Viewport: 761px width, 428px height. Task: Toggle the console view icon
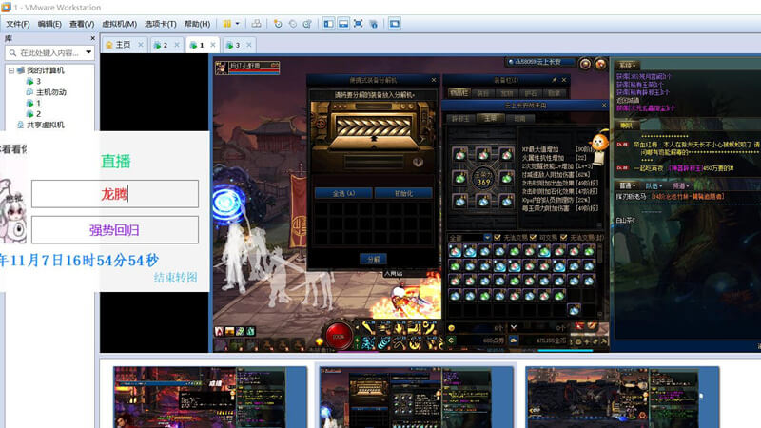coord(395,24)
